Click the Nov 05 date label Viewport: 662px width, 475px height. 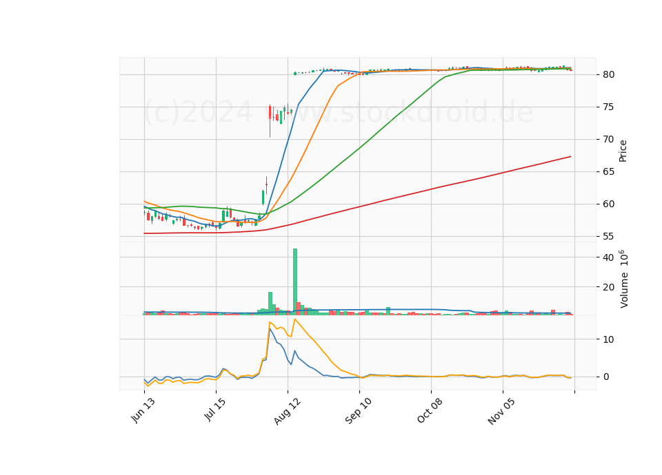501,411
